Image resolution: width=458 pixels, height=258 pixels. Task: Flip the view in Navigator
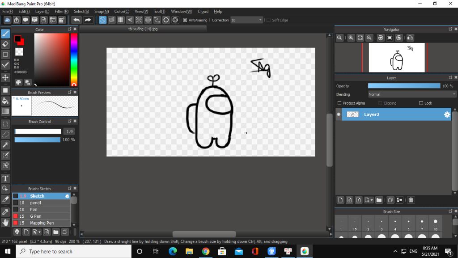tap(410, 38)
